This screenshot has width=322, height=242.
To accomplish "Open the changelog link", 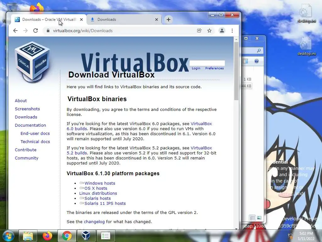I will (x=94, y=222).
